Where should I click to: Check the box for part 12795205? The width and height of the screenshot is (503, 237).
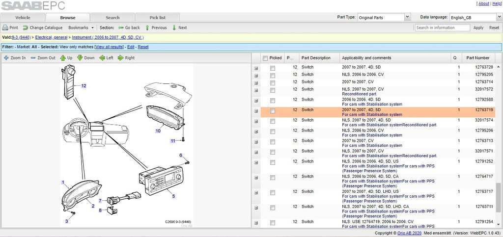(272, 75)
